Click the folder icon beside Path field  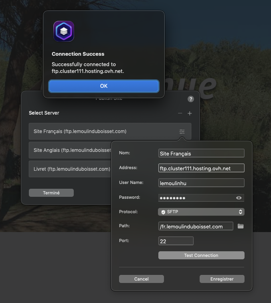tap(241, 226)
